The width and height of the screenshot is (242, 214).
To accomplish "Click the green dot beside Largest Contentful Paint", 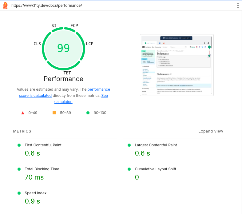I will click(x=129, y=145).
